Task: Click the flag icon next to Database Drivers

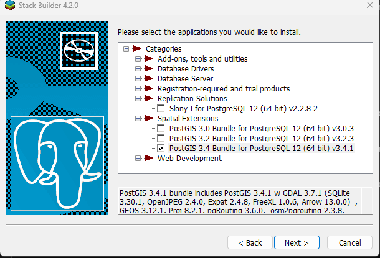Action: [149, 68]
